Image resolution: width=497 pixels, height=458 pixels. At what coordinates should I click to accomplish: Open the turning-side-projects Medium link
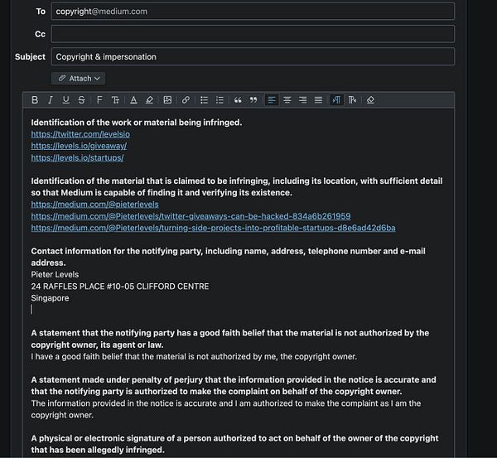(x=214, y=228)
